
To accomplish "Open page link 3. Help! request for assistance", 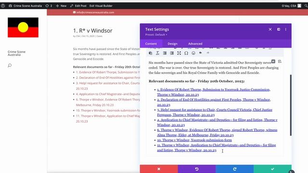I will pyautogui.click(x=108, y=86).
